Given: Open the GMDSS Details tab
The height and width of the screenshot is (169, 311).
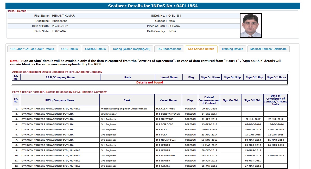Looking at the screenshot, I should click(x=95, y=49).
